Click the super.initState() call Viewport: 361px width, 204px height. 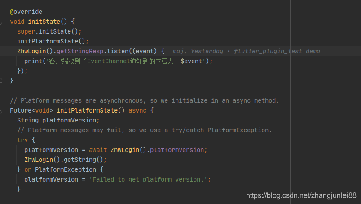click(49, 31)
